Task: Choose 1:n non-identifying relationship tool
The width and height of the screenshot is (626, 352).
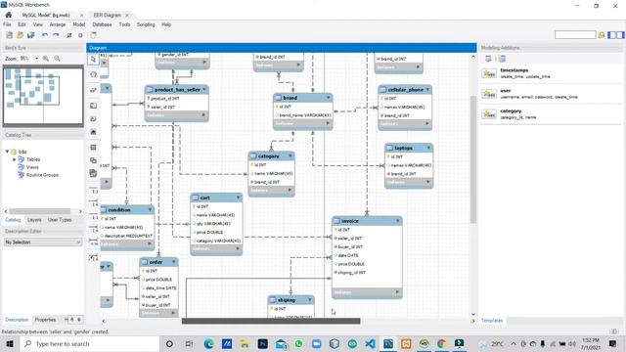Action: coord(94,204)
